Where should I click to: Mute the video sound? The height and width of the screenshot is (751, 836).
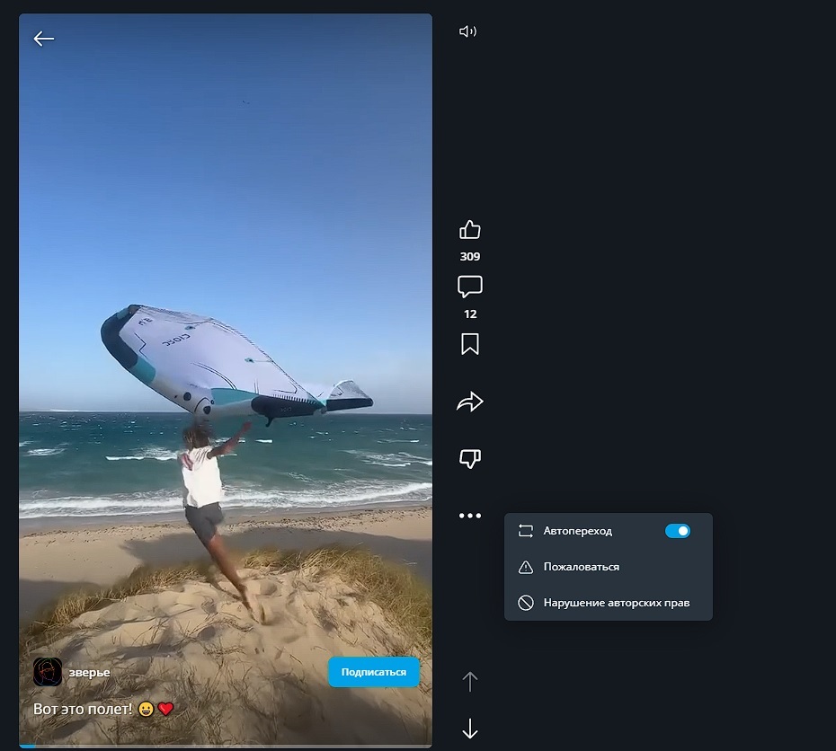click(467, 32)
